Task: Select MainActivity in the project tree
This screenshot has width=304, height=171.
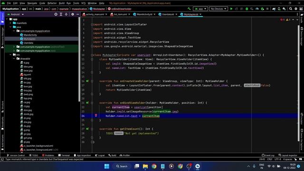Action: [30, 35]
